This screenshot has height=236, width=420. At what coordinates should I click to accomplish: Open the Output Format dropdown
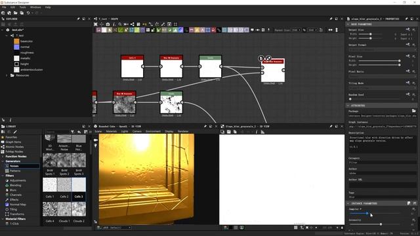(382, 50)
